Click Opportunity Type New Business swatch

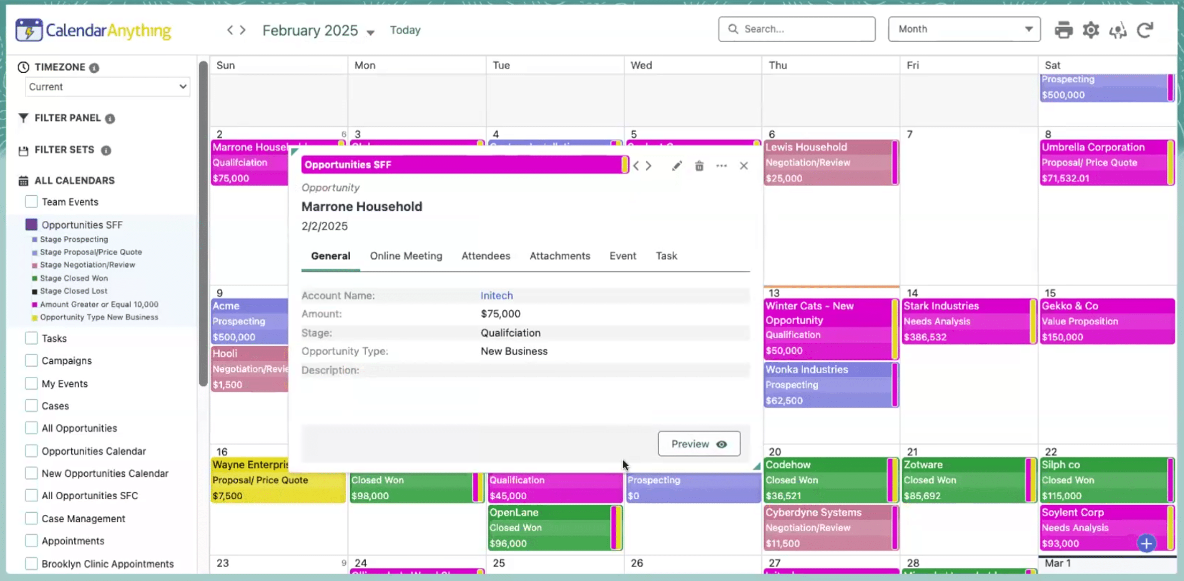35,318
